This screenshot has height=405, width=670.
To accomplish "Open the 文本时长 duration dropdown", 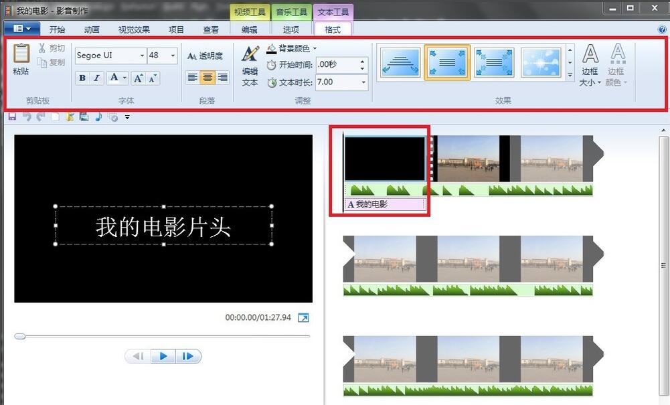I will pos(363,82).
